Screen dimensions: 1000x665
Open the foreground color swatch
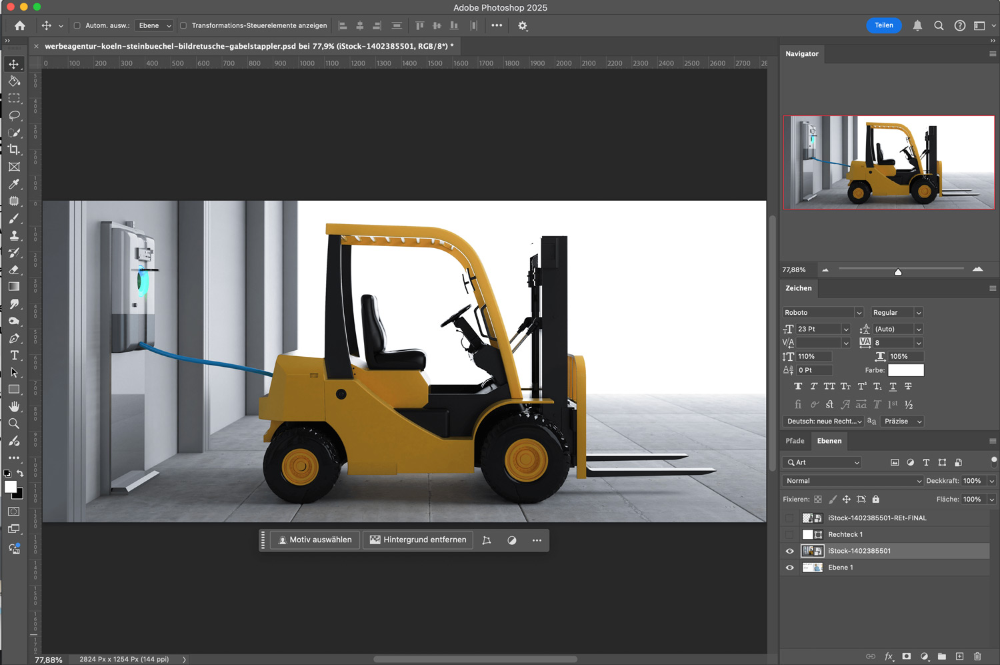(x=11, y=487)
